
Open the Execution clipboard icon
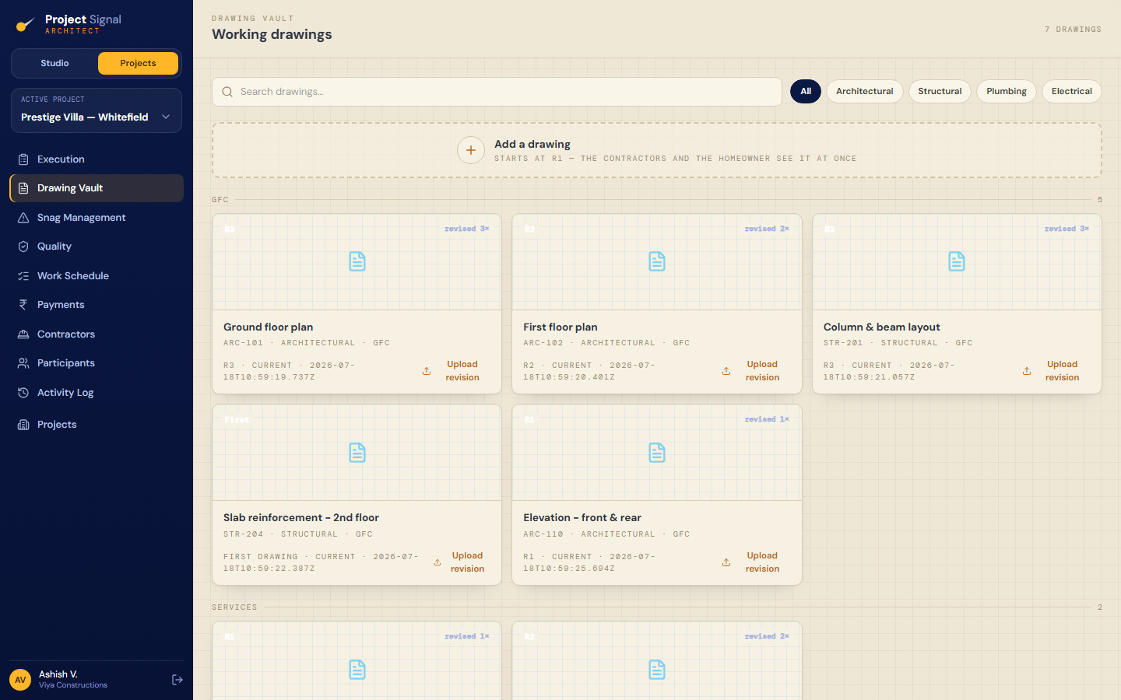click(23, 159)
